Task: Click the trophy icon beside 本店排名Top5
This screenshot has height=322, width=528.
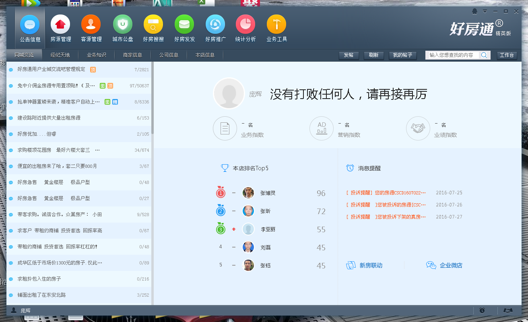Action: point(225,168)
